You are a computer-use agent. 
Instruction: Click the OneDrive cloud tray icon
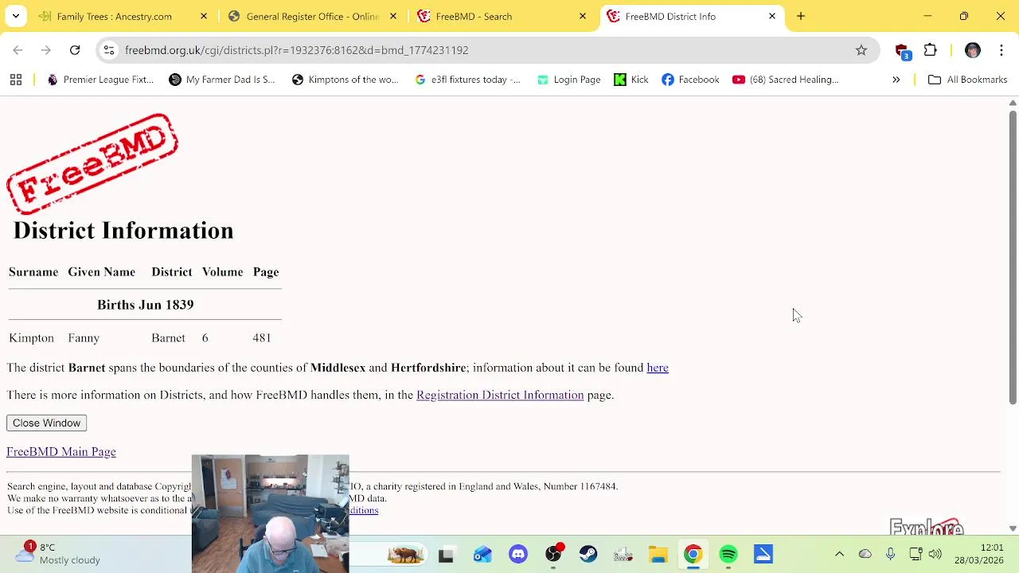pyautogui.click(x=865, y=554)
